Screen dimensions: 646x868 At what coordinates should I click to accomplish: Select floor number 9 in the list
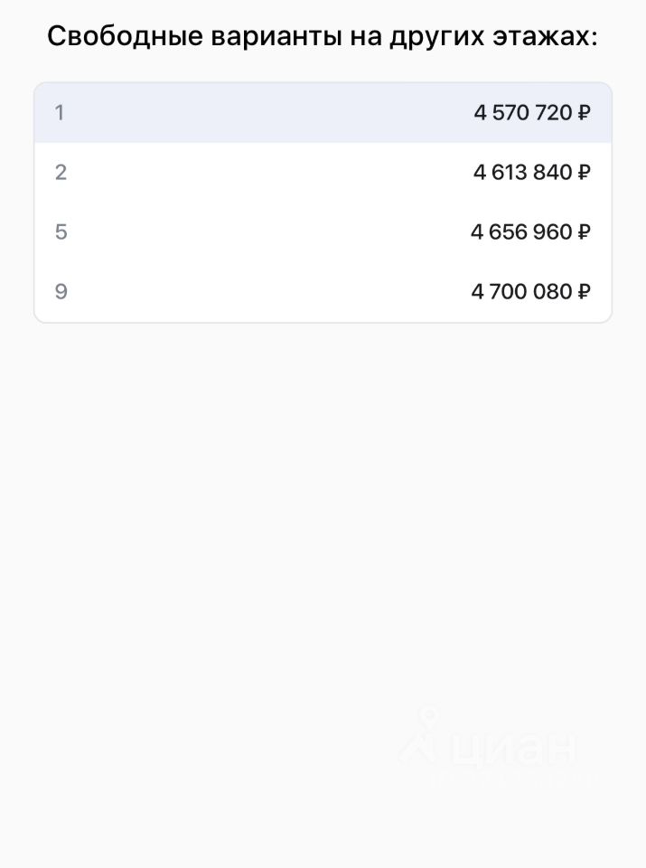point(61,292)
